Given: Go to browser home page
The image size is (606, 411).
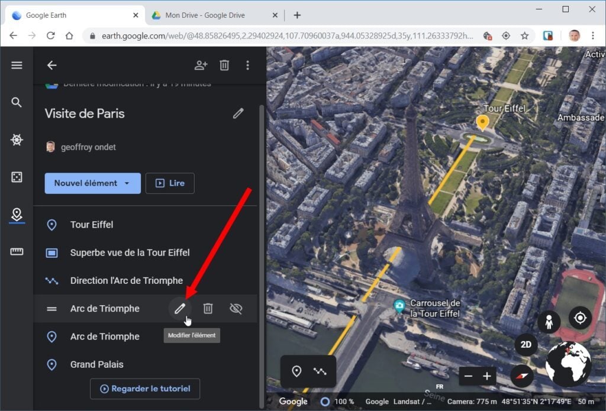Looking at the screenshot, I should coord(69,35).
